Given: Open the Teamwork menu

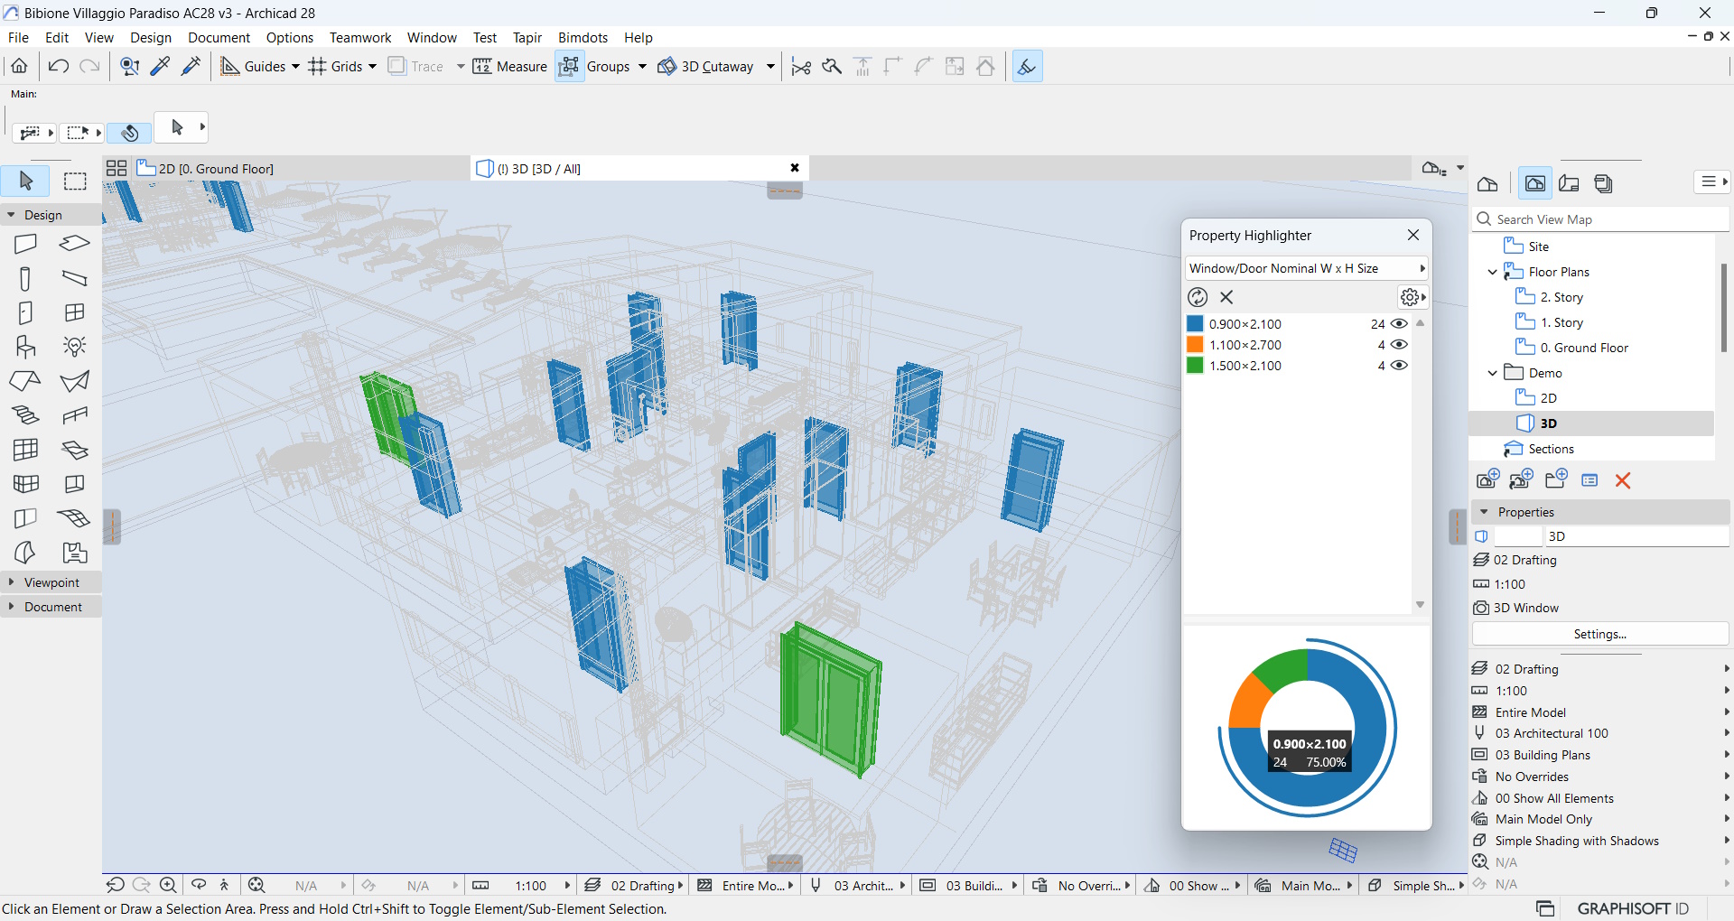Looking at the screenshot, I should [359, 38].
